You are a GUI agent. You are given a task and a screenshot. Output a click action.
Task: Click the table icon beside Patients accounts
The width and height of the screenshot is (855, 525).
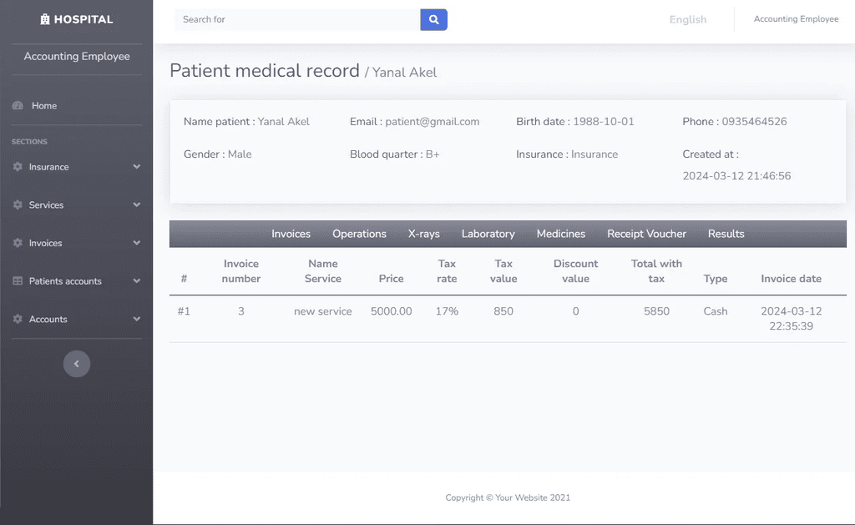18,281
